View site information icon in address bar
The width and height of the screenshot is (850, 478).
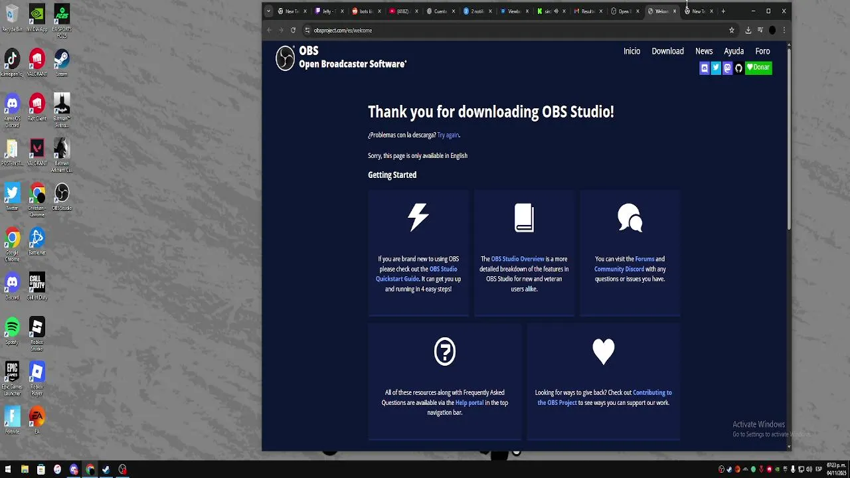pos(307,30)
